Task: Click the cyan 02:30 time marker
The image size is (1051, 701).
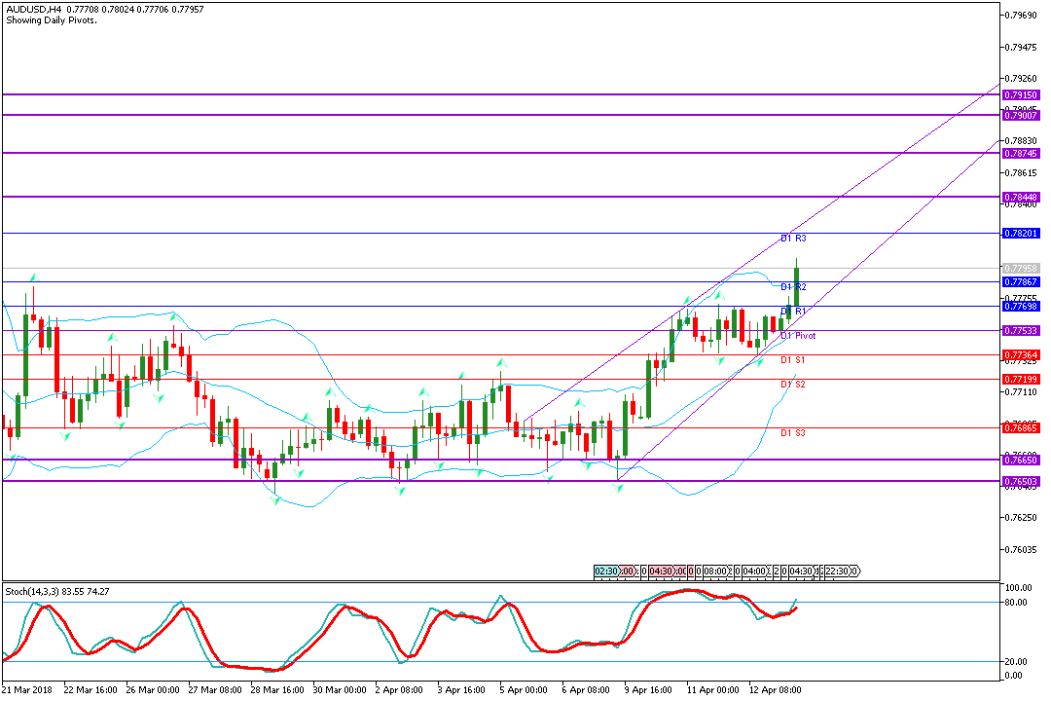Action: click(x=606, y=572)
